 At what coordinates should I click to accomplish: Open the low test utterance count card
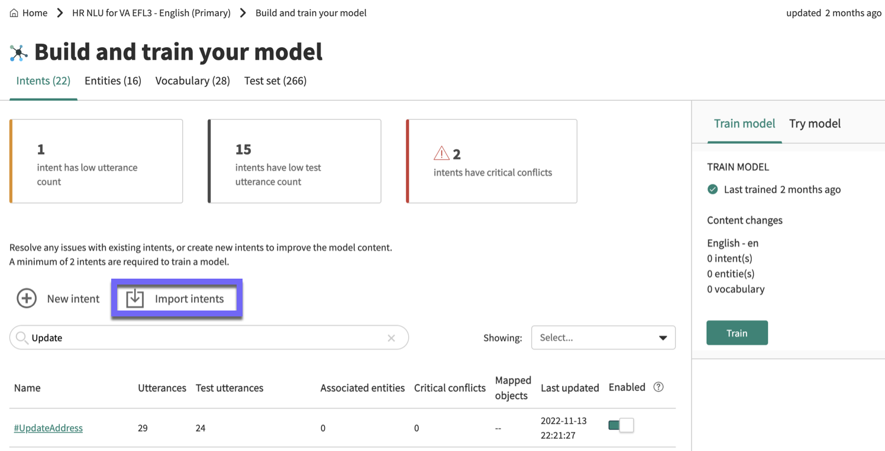click(x=295, y=161)
